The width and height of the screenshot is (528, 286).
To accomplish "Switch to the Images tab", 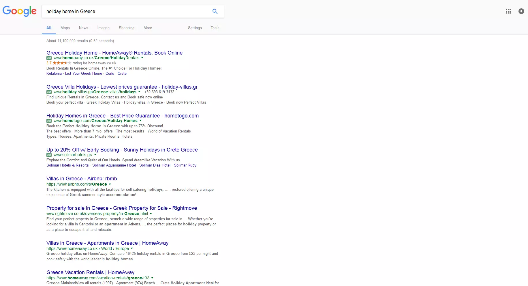I will click(x=104, y=28).
